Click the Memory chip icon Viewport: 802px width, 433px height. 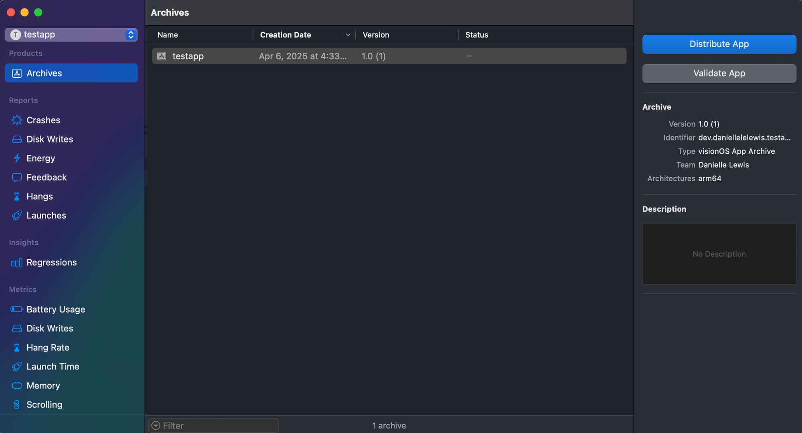17,386
